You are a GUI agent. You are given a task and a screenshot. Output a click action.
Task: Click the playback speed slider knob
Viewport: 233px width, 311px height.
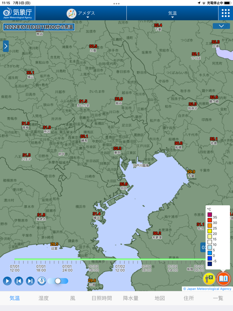[58, 281]
